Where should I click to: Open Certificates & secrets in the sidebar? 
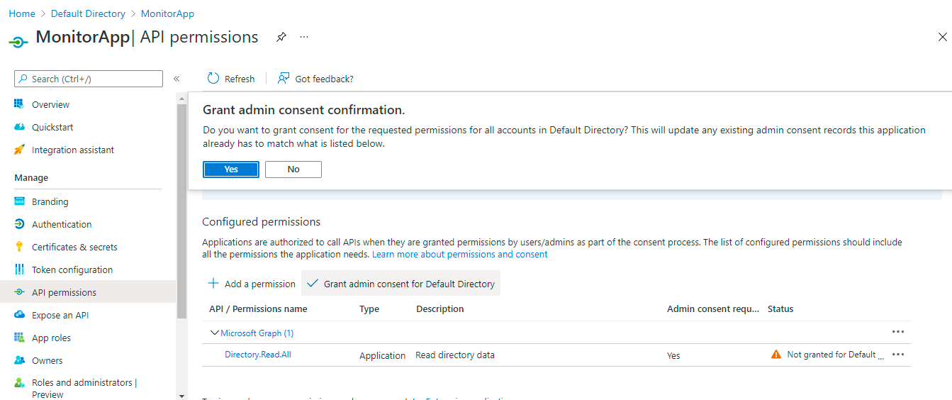pos(74,247)
